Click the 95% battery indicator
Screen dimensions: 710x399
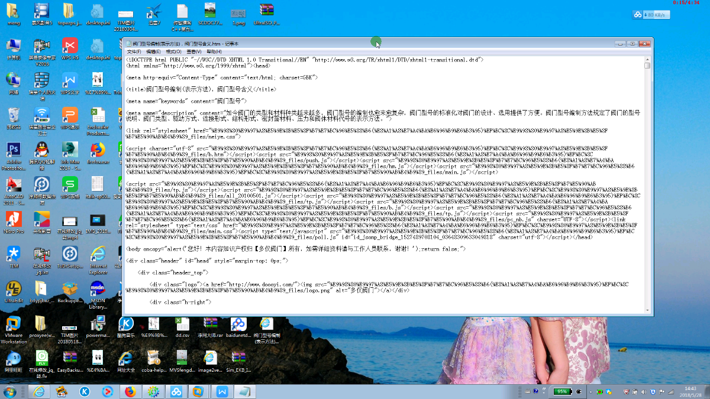[563, 391]
